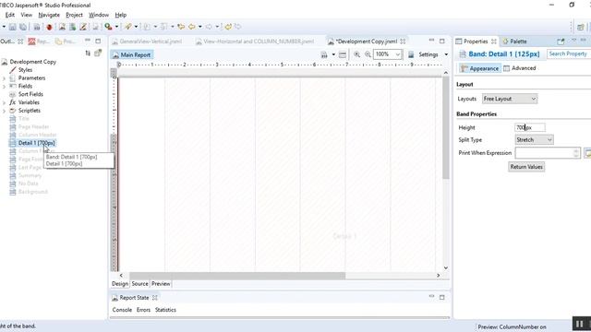Open the Navigate menu

(x=49, y=15)
